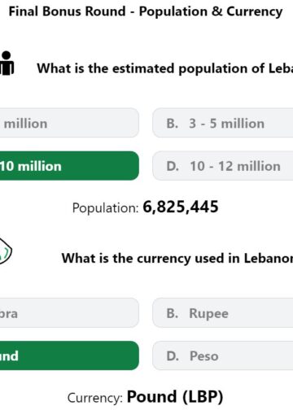
Task: Click the letter D beside Peso
Action: point(173,356)
